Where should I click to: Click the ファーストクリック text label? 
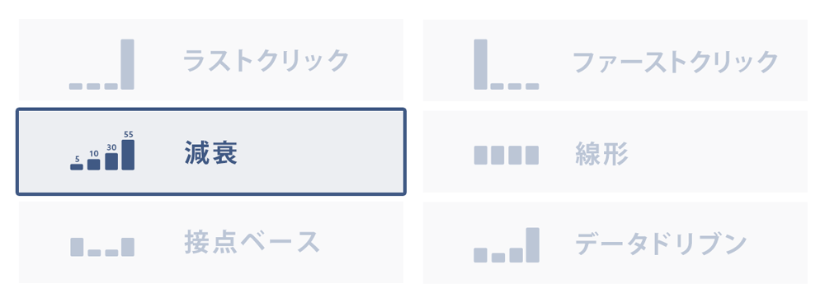[x=675, y=62]
